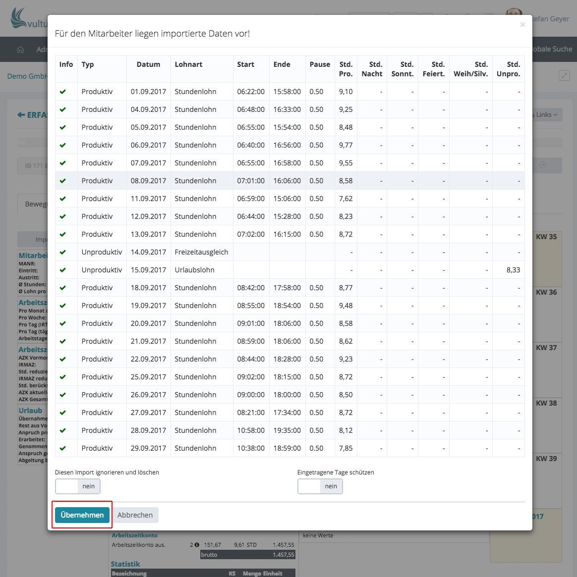Click green checkmark for 15.09.2017 Urlaubslohn row
The width and height of the screenshot is (577, 577).
click(x=63, y=270)
